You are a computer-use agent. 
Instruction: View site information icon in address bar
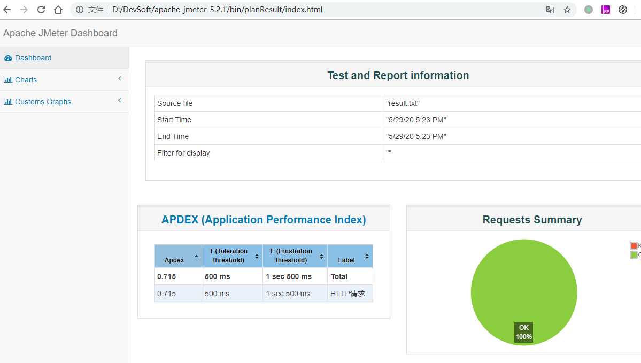pyautogui.click(x=80, y=10)
